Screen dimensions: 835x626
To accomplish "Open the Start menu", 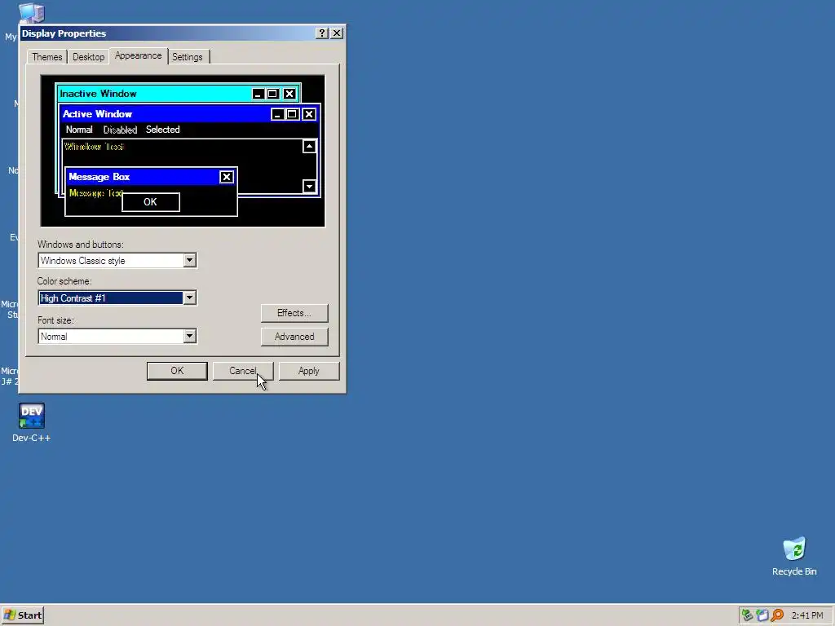I will click(22, 615).
